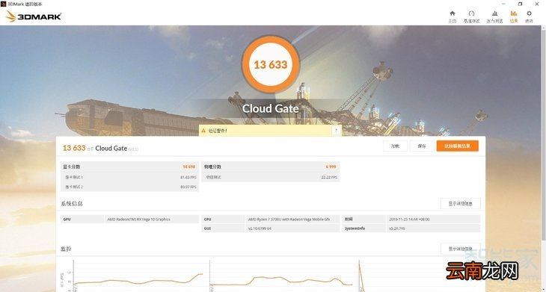546x292 pixels.
Task: Show details button in System Info section
Action: click(x=460, y=204)
